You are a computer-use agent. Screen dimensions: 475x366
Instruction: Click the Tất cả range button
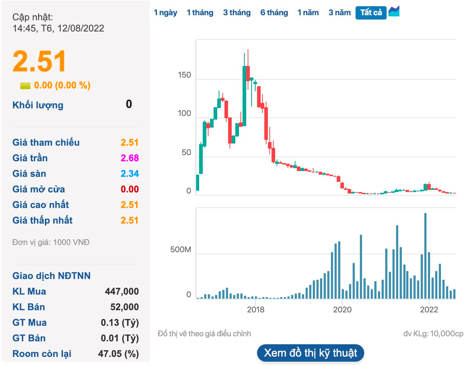(371, 13)
